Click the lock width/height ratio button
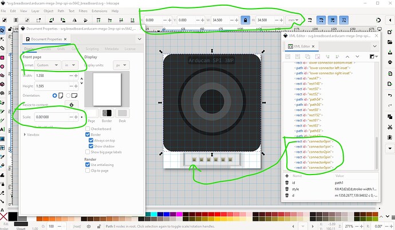This screenshot has width=395, height=230. 245,20
